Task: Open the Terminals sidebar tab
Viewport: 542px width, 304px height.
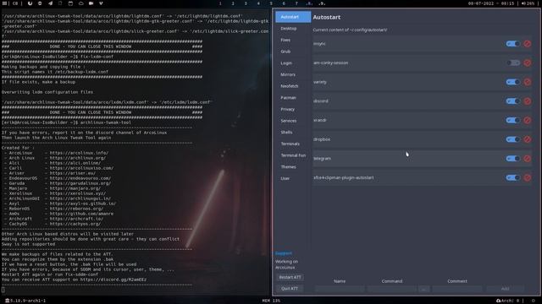Action: [293, 144]
